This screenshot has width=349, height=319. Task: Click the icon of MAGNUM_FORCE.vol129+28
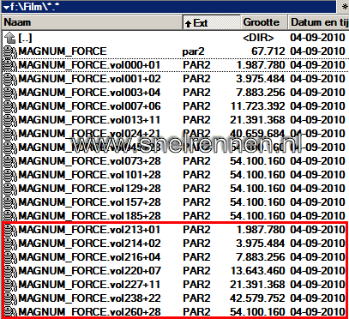point(10,189)
